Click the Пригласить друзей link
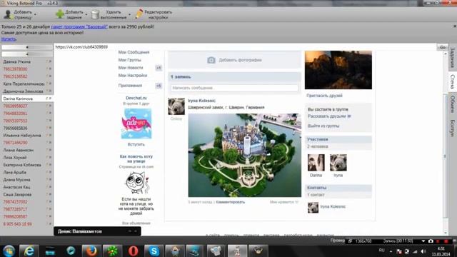 point(324,96)
